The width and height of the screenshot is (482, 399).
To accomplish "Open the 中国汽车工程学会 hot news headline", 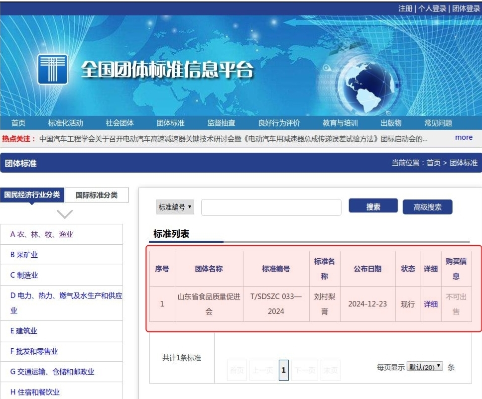I will (x=234, y=139).
